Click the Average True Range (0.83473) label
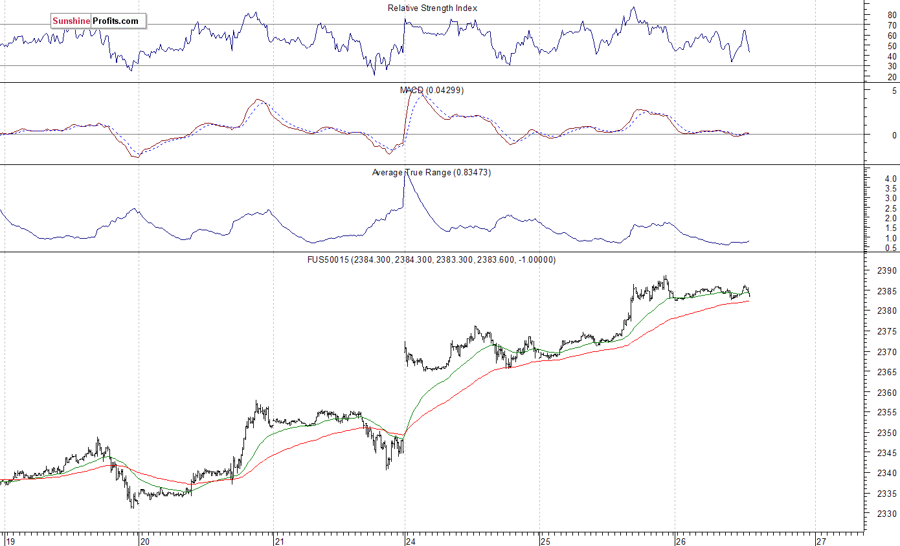900x546 pixels. [x=431, y=173]
